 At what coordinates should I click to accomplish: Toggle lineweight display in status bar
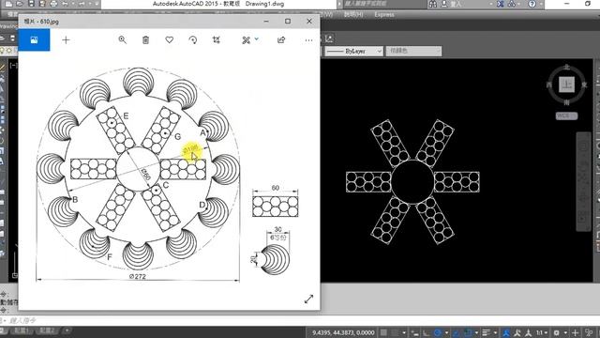(487, 332)
